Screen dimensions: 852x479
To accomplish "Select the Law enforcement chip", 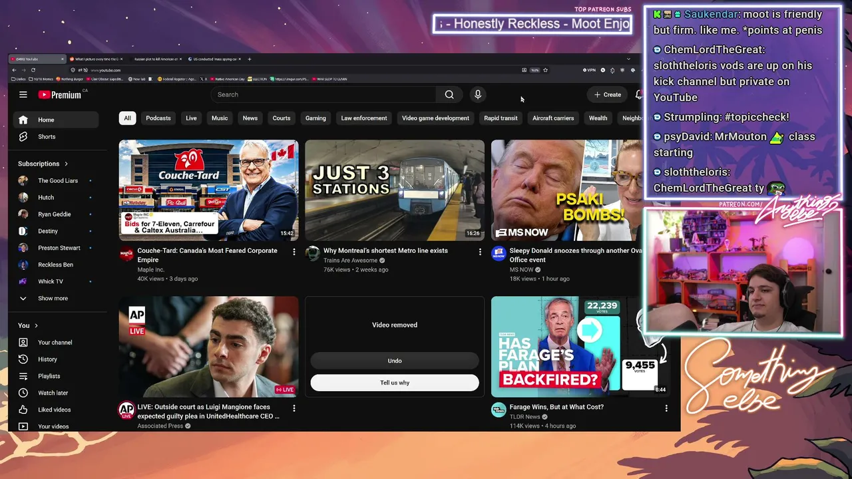I will tap(364, 118).
